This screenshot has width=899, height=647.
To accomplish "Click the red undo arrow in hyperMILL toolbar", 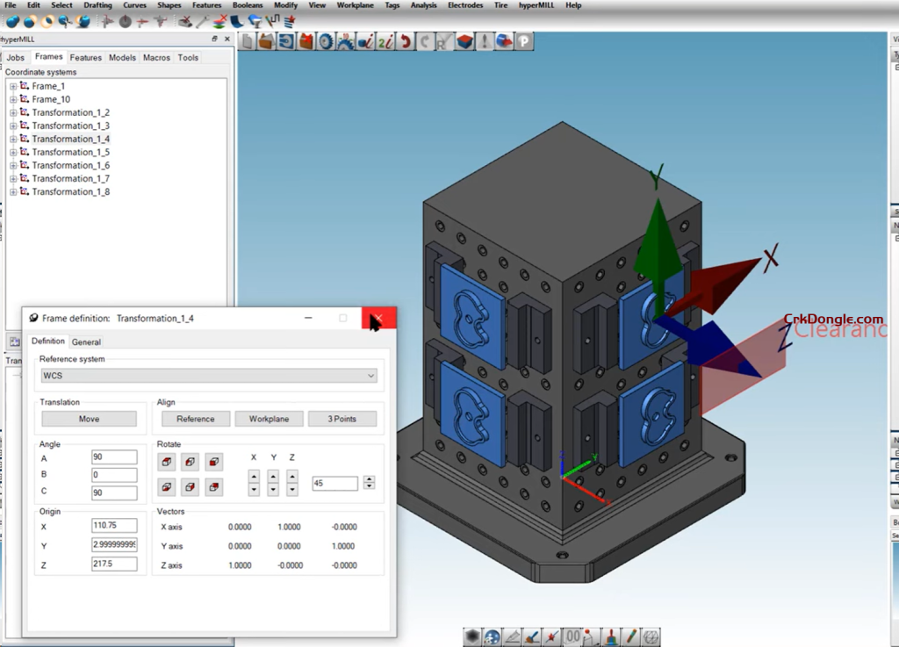I will [405, 40].
